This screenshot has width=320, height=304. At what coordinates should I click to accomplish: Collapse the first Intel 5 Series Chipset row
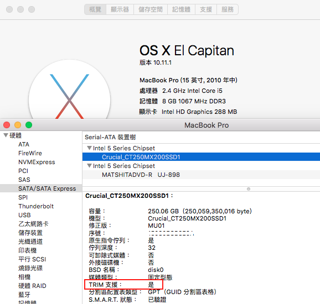tap(89, 148)
